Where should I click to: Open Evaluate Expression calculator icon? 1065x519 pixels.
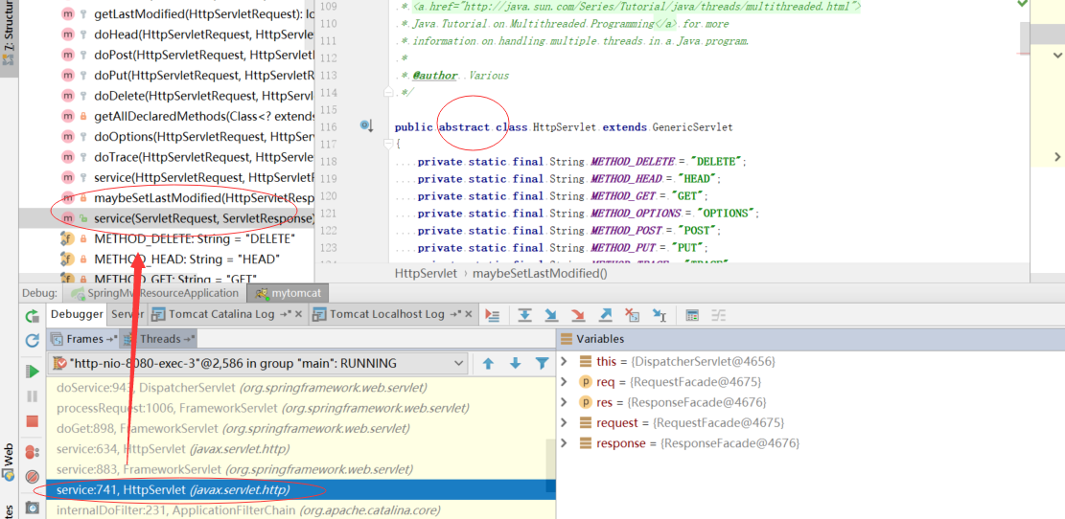click(x=692, y=315)
